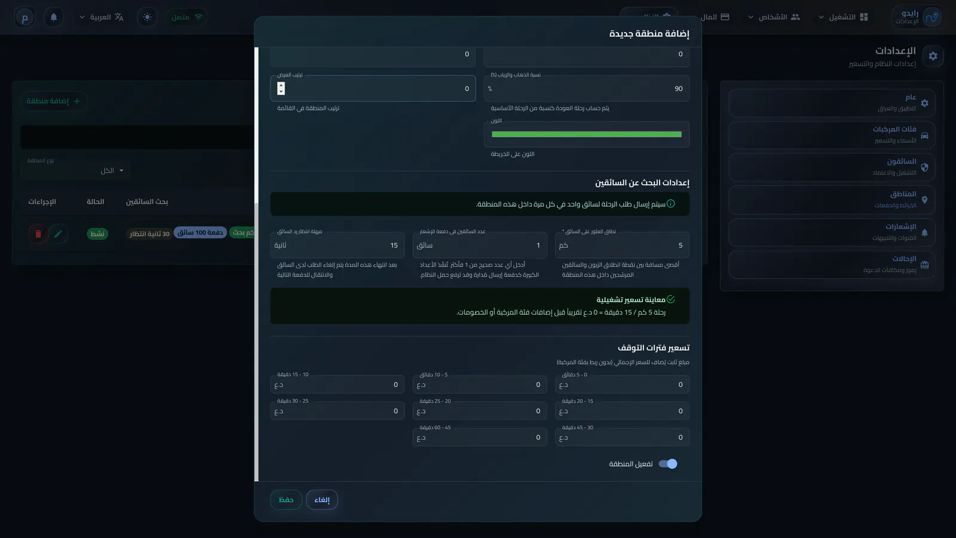Click the إعدادات البحث عن السائقين section heading
The height and width of the screenshot is (538, 956).
pyautogui.click(x=642, y=182)
